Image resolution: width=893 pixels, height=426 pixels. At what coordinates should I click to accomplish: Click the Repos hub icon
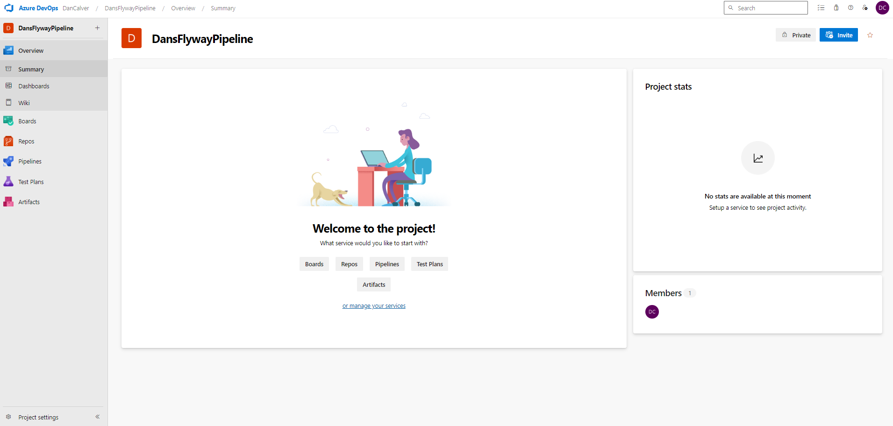coord(8,141)
